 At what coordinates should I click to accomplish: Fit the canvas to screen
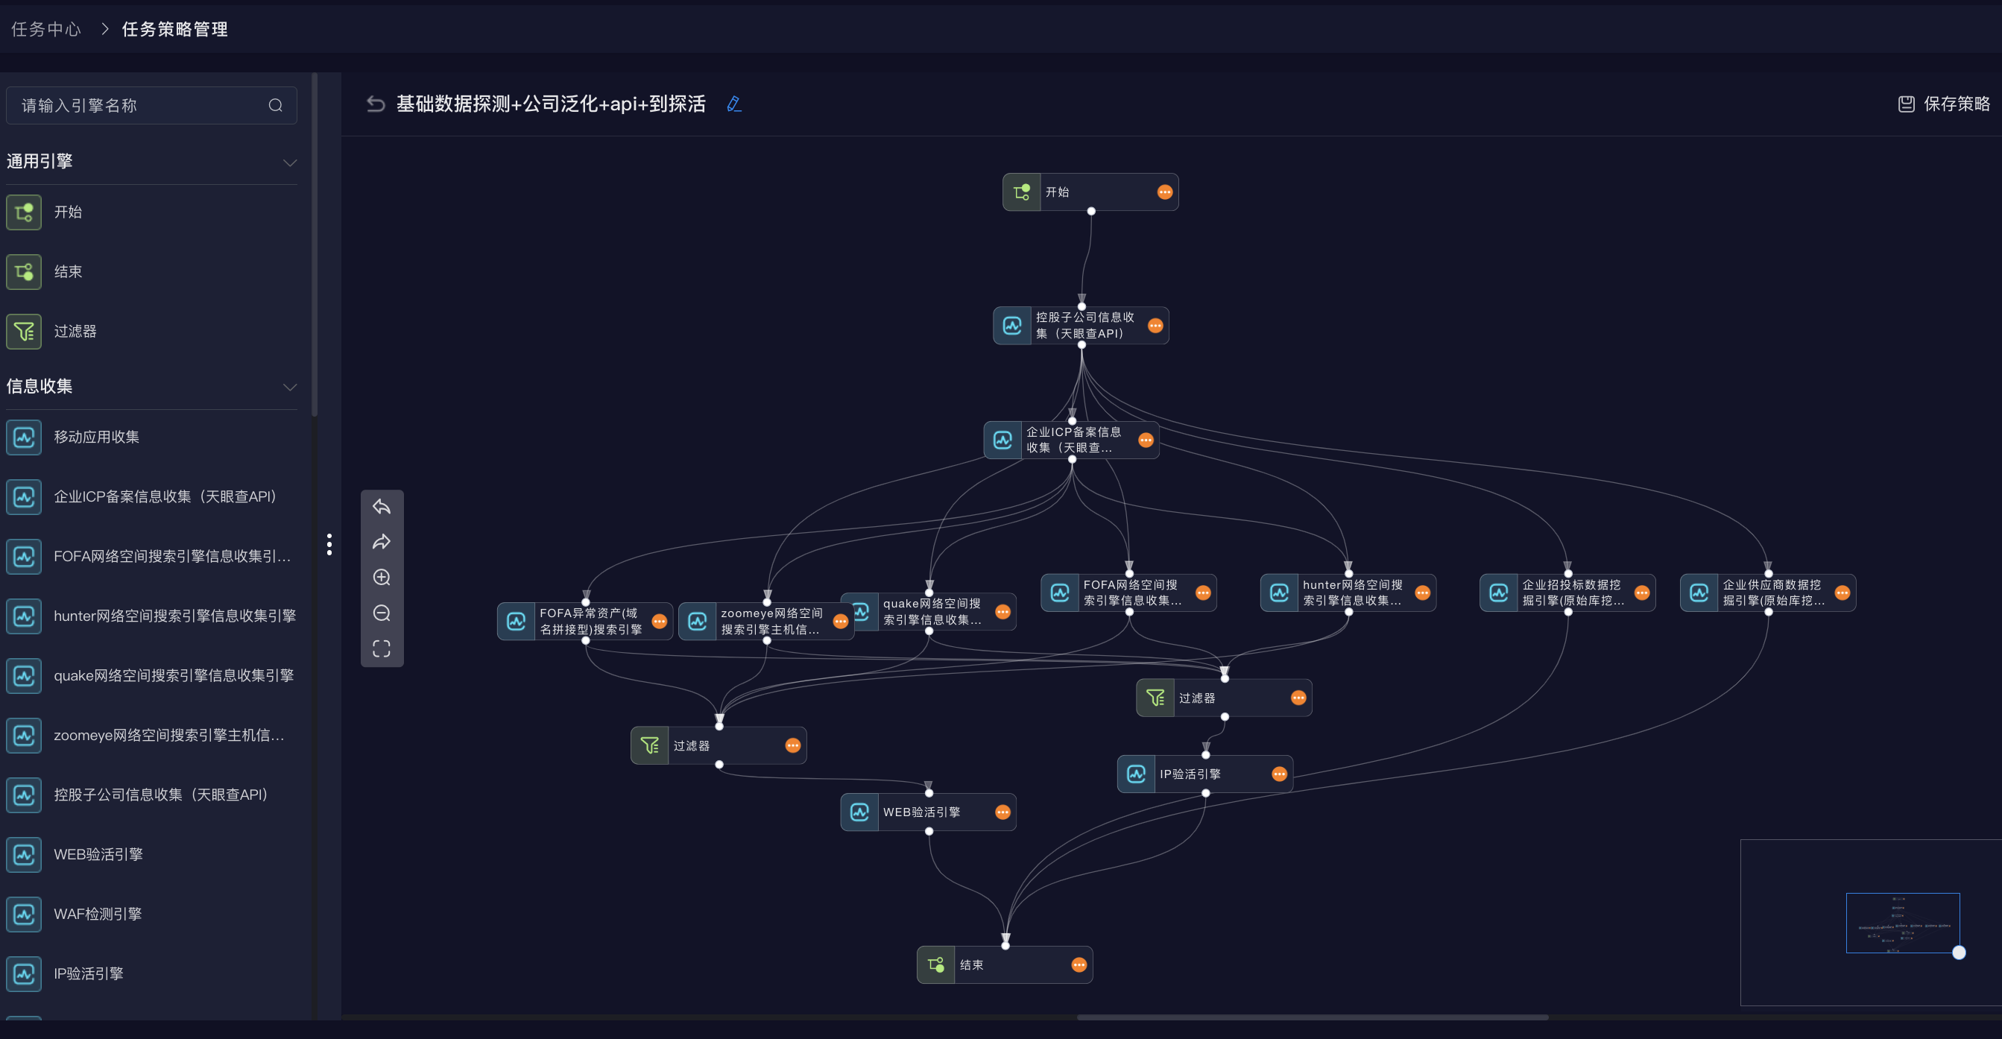(382, 649)
